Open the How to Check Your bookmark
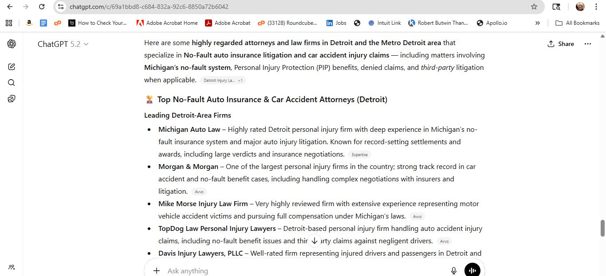Viewport: 606px width, 276px height. (98, 23)
